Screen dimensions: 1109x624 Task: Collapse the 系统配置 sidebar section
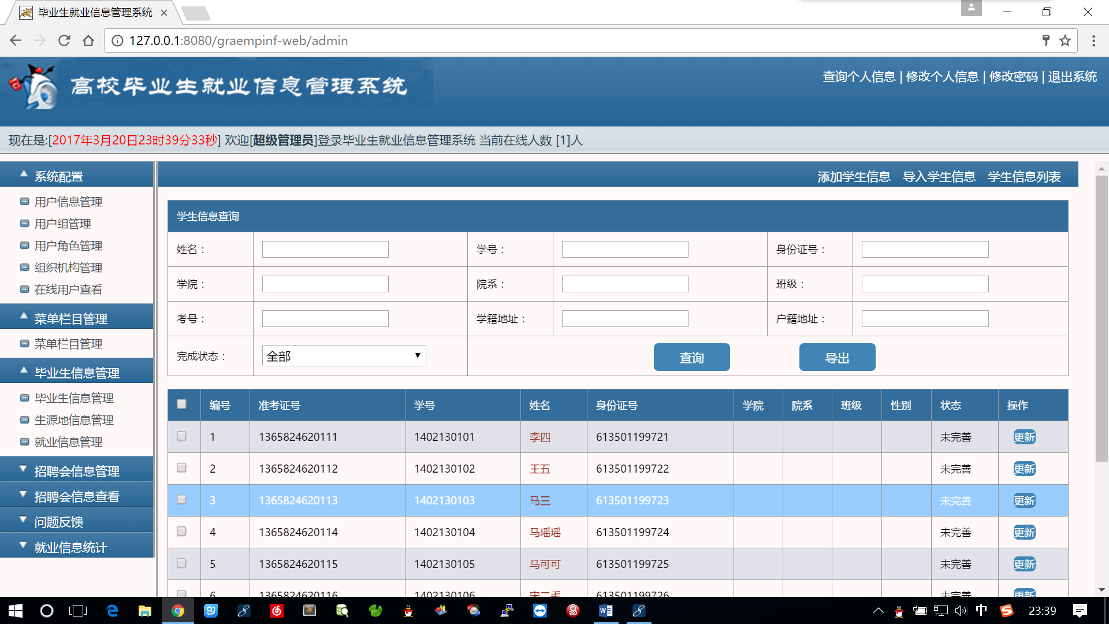click(x=59, y=176)
